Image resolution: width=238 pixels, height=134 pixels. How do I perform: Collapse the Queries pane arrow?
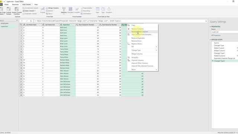click(x=17, y=20)
